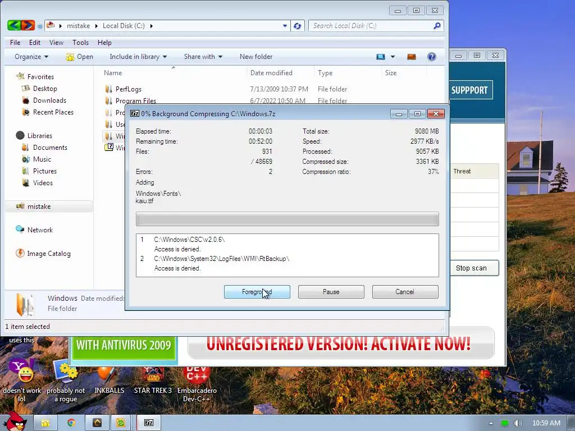Click the compression progress bar
The width and height of the screenshot is (575, 431).
coord(287,219)
